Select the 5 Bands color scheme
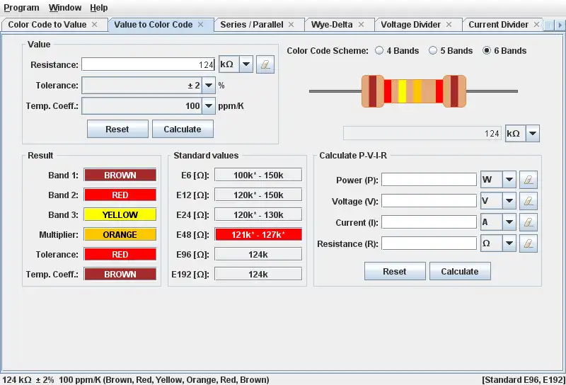Screen dimensions: 566x385 click(433, 50)
